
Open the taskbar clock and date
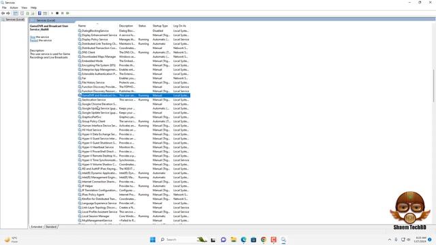pyautogui.click(x=420, y=240)
